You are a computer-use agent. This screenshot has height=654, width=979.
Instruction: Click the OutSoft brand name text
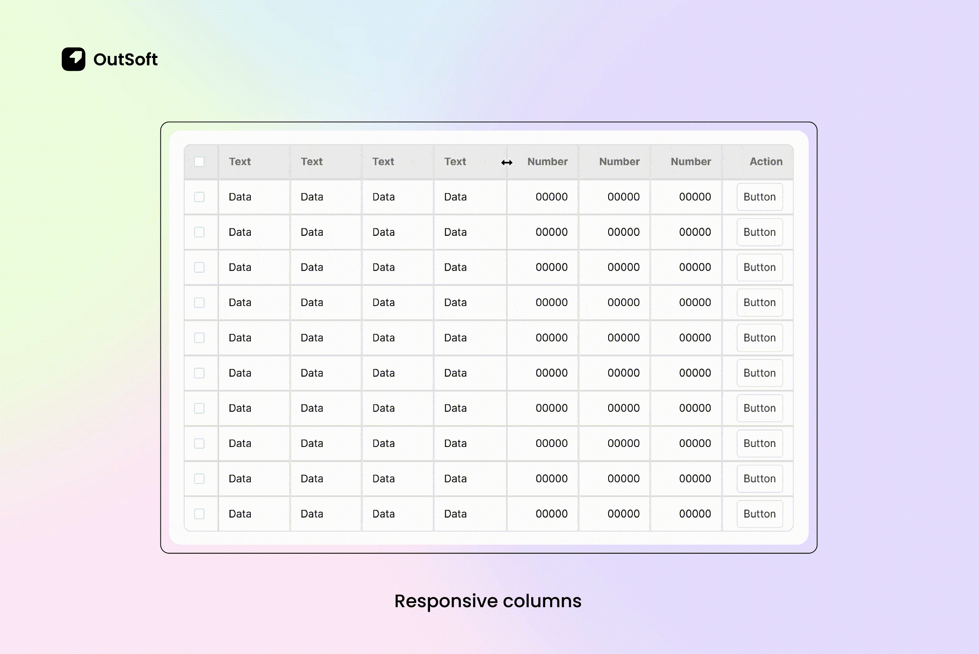(125, 60)
